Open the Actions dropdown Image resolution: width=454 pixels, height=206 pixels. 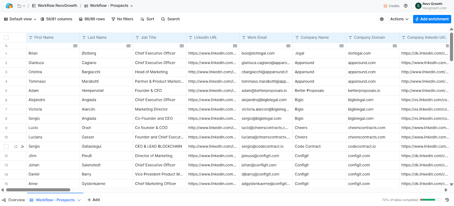pyautogui.click(x=399, y=19)
